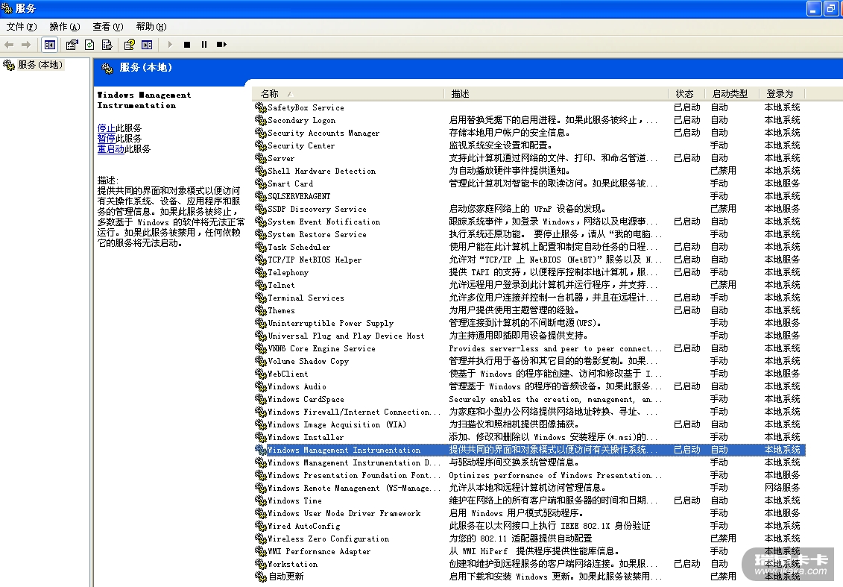
Task: Open the Properties toolbar icon
Action: (72, 45)
